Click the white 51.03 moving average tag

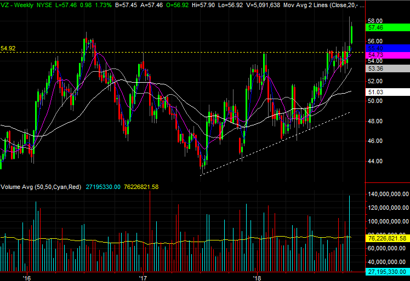point(388,92)
